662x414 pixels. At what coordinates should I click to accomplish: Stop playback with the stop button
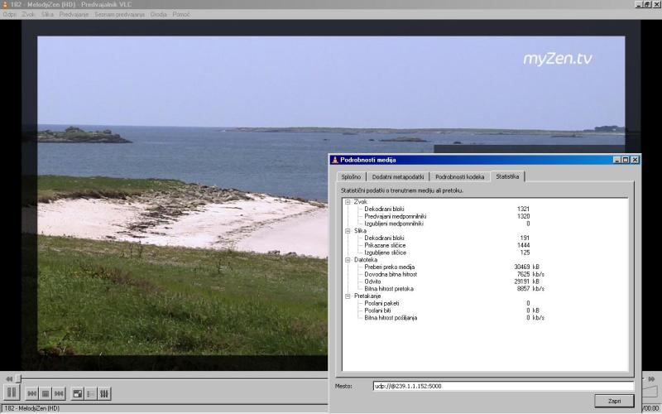pyautogui.click(x=46, y=393)
